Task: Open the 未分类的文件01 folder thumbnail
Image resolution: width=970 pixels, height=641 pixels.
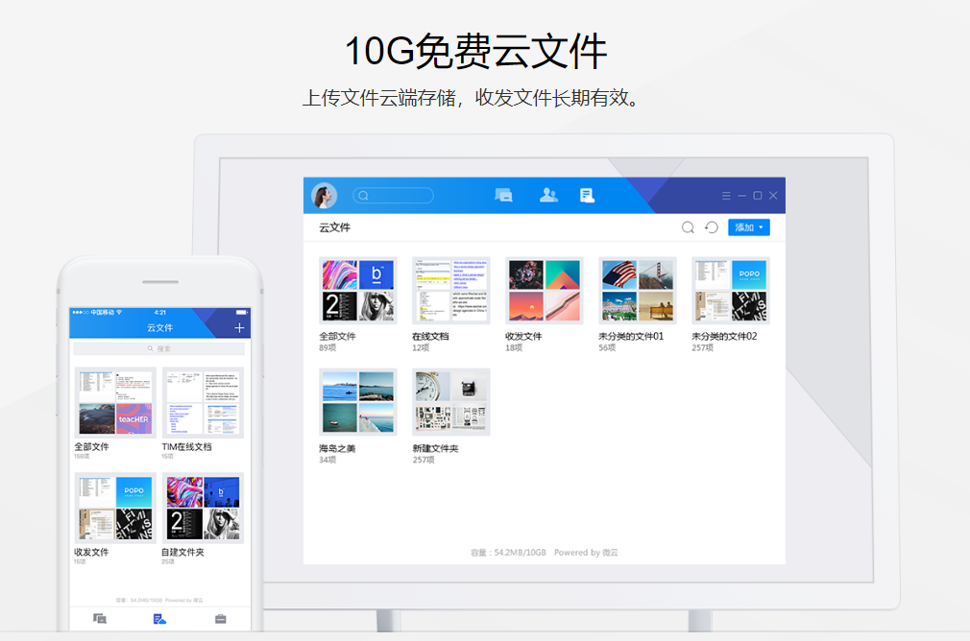Action: tap(637, 291)
